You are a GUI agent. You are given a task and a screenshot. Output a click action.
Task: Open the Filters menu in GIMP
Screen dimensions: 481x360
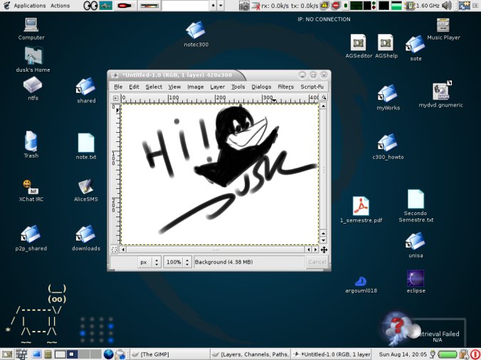tap(285, 87)
